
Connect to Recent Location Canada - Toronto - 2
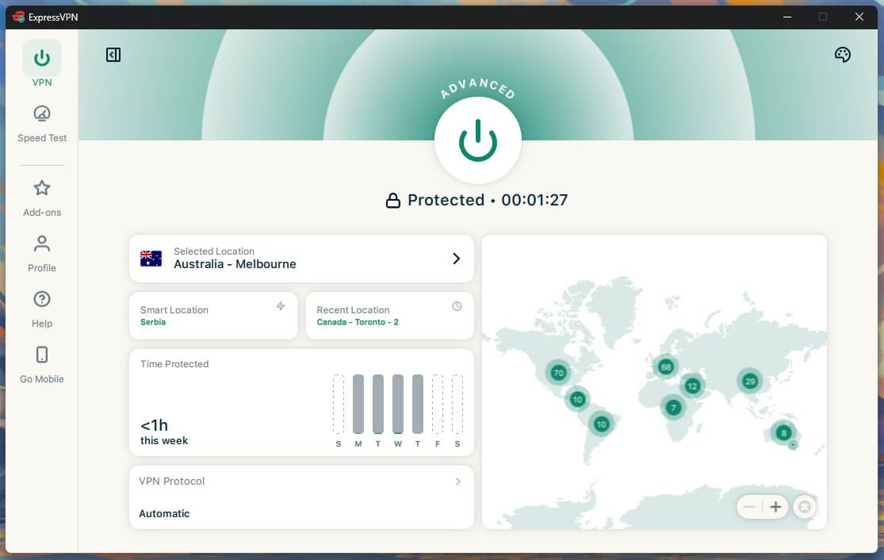click(389, 316)
